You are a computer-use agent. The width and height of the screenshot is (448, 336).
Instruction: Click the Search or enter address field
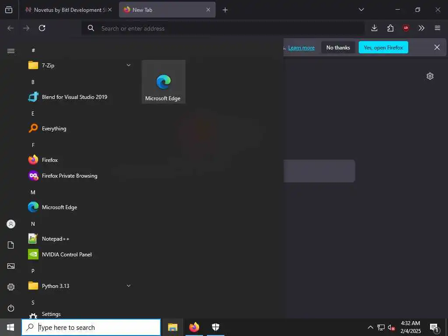pos(223,28)
